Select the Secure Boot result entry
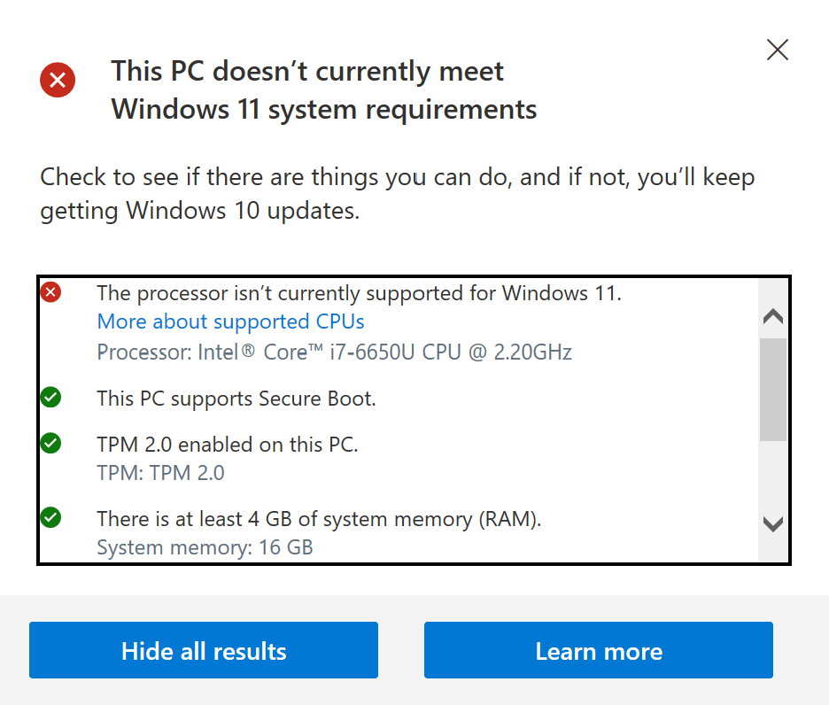The height and width of the screenshot is (705, 829). click(236, 398)
